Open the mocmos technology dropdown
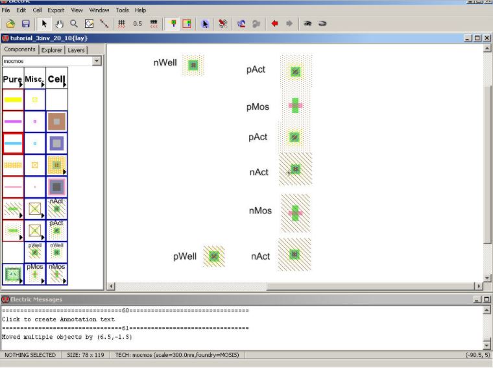Image resolution: width=493 pixels, height=368 pixels. click(x=97, y=61)
